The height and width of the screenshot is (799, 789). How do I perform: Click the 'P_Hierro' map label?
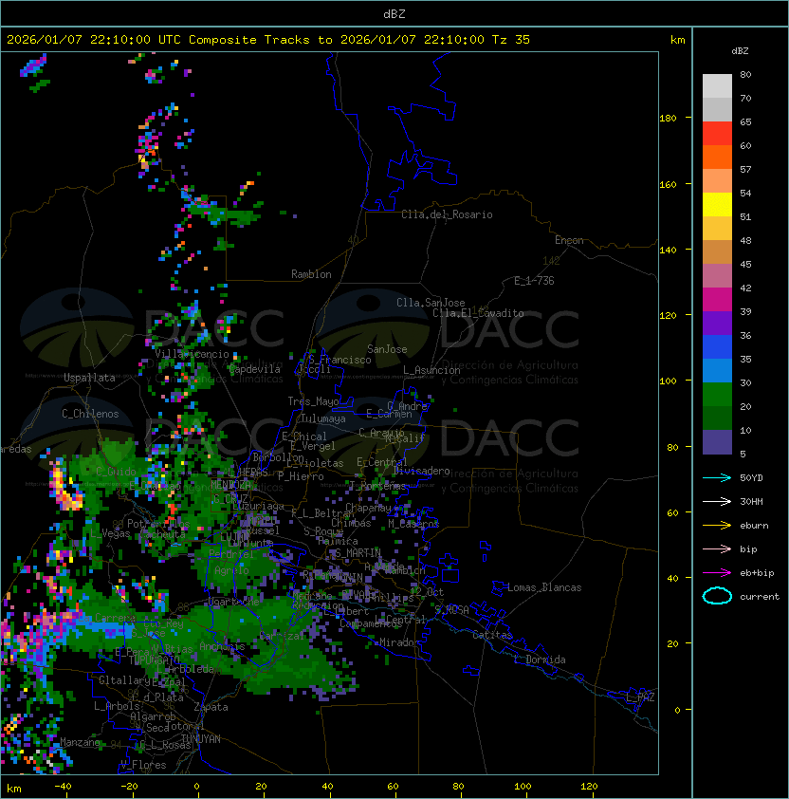(x=301, y=476)
